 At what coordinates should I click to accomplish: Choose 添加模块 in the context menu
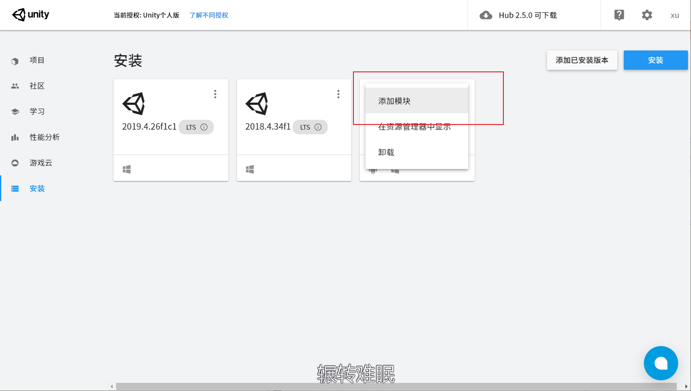pos(417,101)
